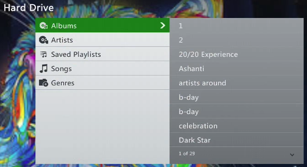The image size is (307, 167).
Task: Click the Genres folder icon
Action: pyautogui.click(x=43, y=83)
